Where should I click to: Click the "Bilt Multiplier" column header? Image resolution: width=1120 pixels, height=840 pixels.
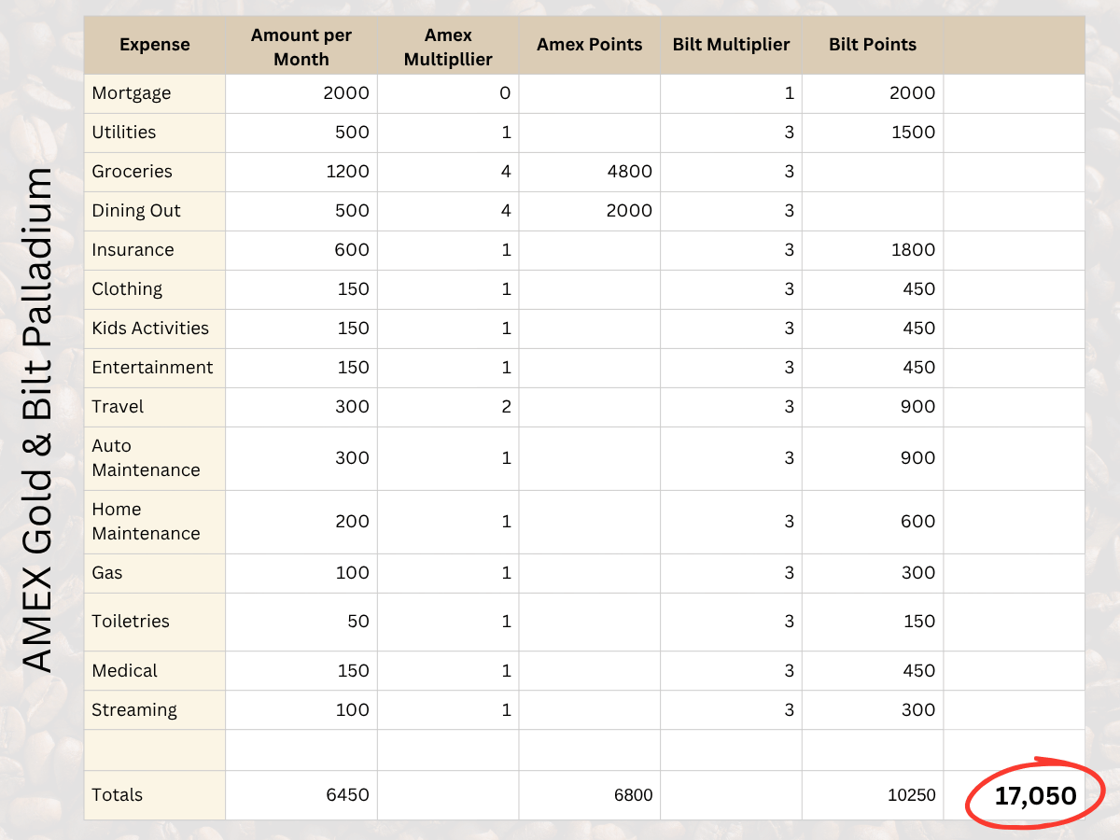pyautogui.click(x=732, y=45)
